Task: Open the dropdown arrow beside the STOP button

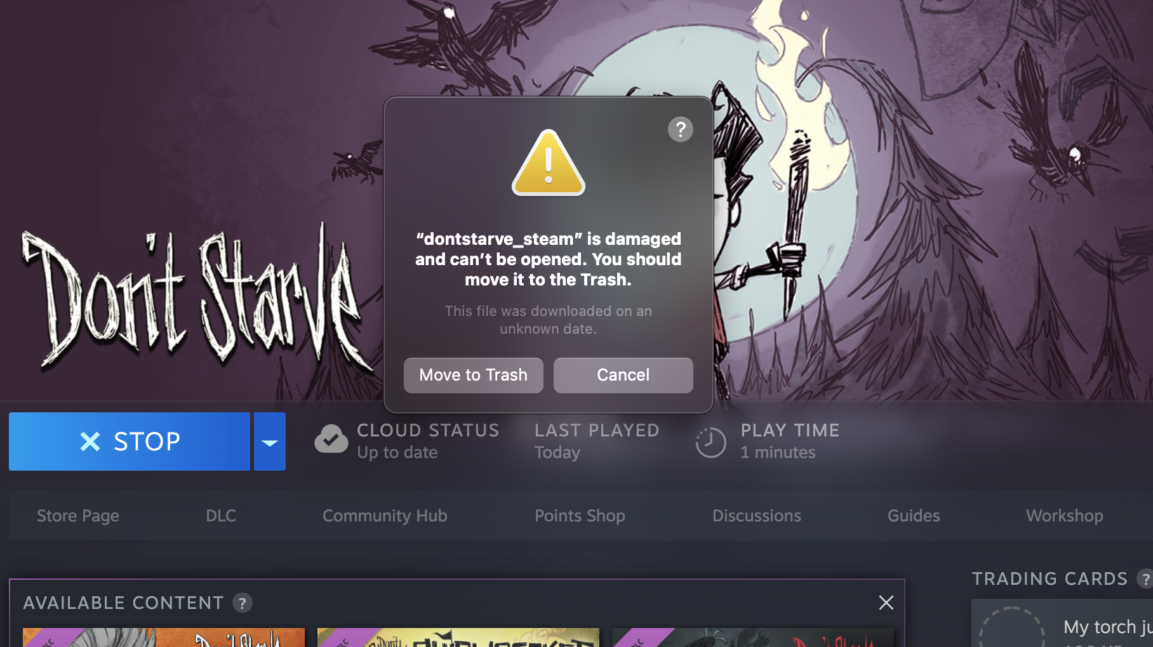Action: 270,441
